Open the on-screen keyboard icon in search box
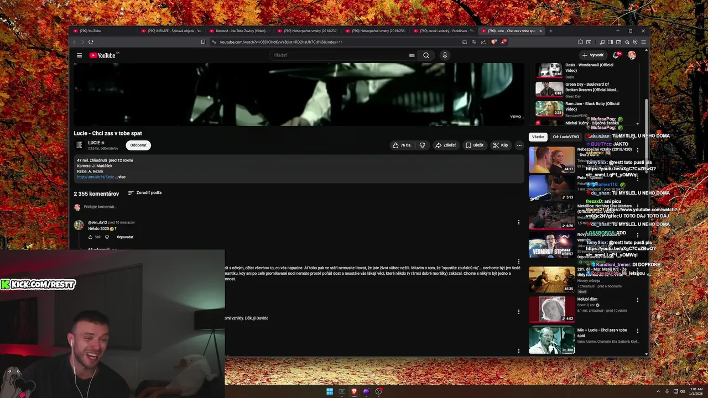This screenshot has height=398, width=708. pos(412,55)
